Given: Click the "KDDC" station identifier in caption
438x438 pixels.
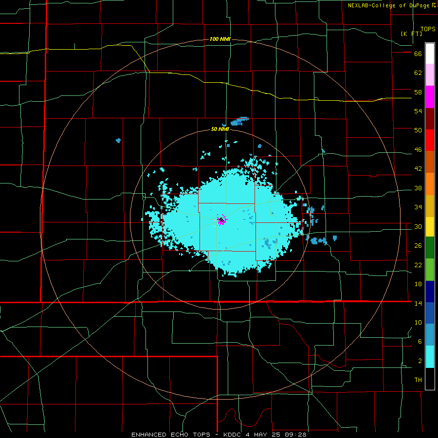Looking at the screenshot, I should click(x=233, y=435).
